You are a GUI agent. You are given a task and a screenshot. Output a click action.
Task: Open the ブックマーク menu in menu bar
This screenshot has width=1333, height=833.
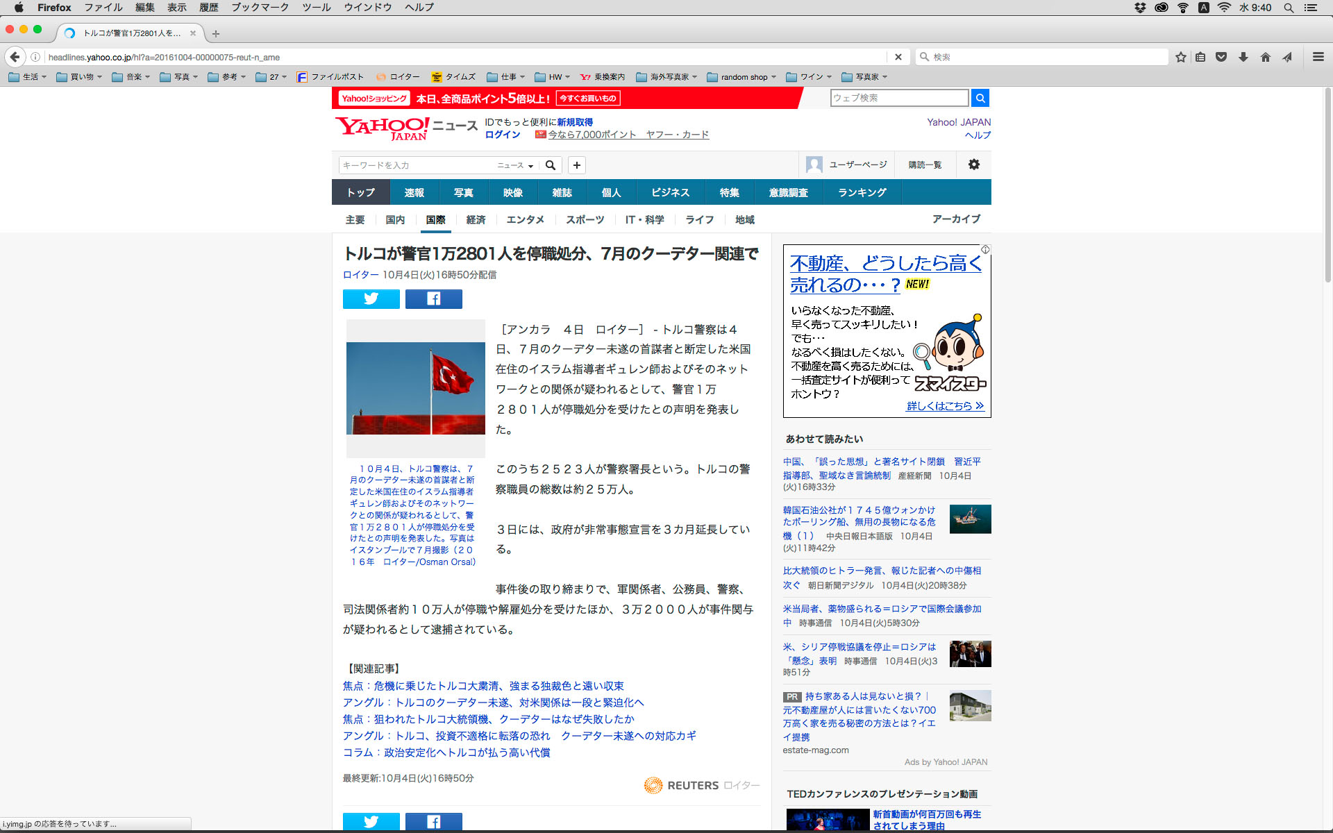[259, 8]
